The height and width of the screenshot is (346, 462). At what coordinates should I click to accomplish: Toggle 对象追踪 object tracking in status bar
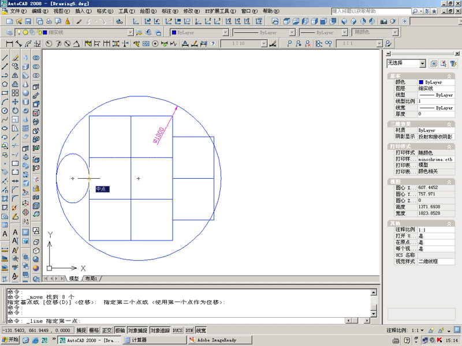160,330
